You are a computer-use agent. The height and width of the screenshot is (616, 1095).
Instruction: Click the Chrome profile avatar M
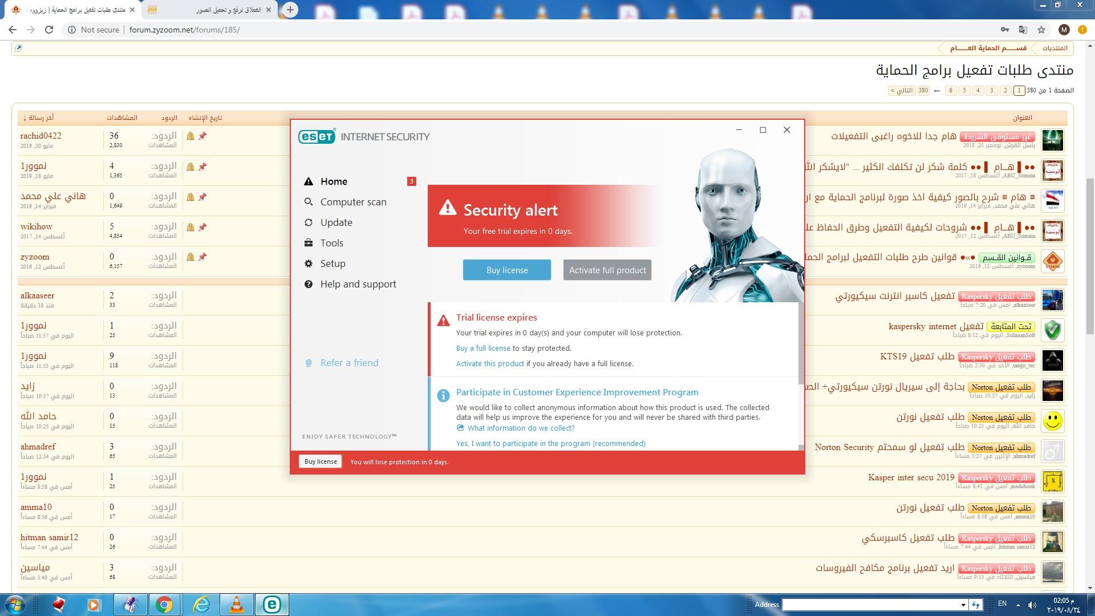click(1064, 30)
